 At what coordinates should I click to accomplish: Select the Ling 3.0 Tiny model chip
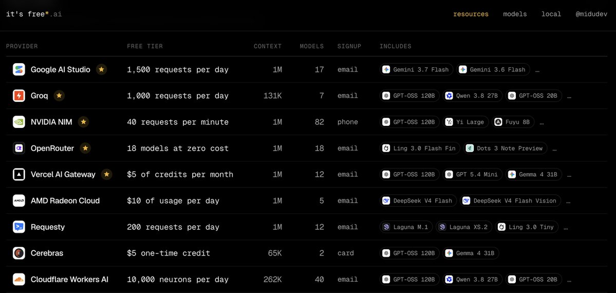pyautogui.click(x=527, y=227)
